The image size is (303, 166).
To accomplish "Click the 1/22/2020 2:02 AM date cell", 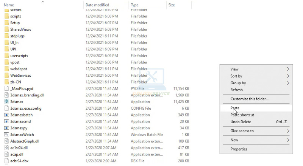I will coord(101,161).
